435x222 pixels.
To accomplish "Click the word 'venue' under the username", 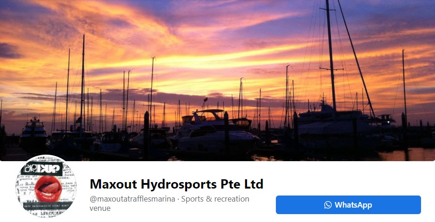I will click(100, 208).
